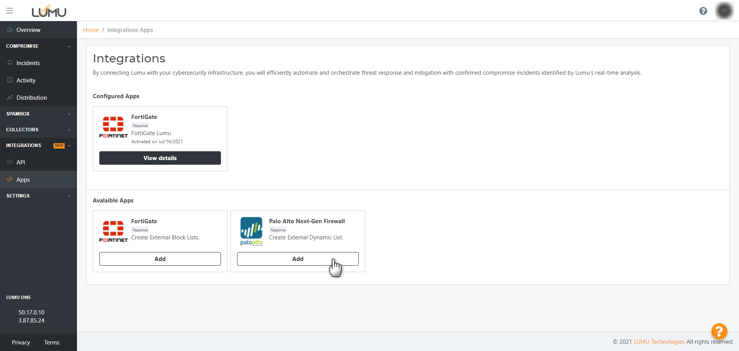
Task: Open the LUMU Technologies footer link
Action: tap(659, 342)
